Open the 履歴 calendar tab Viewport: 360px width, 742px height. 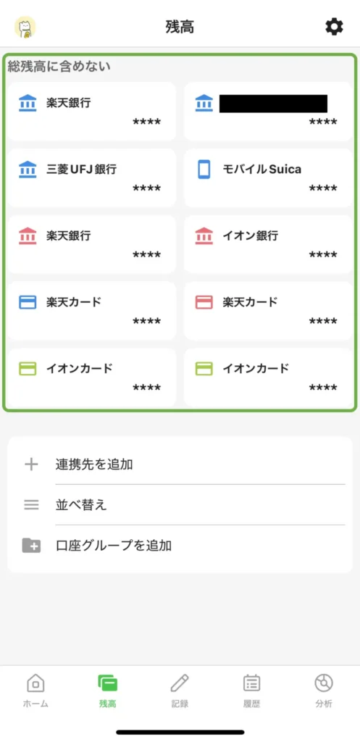(251, 691)
